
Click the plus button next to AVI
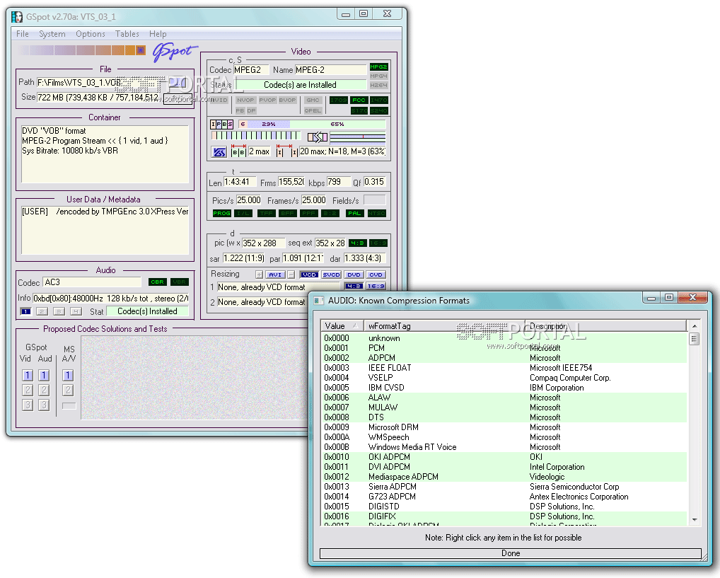click(259, 274)
